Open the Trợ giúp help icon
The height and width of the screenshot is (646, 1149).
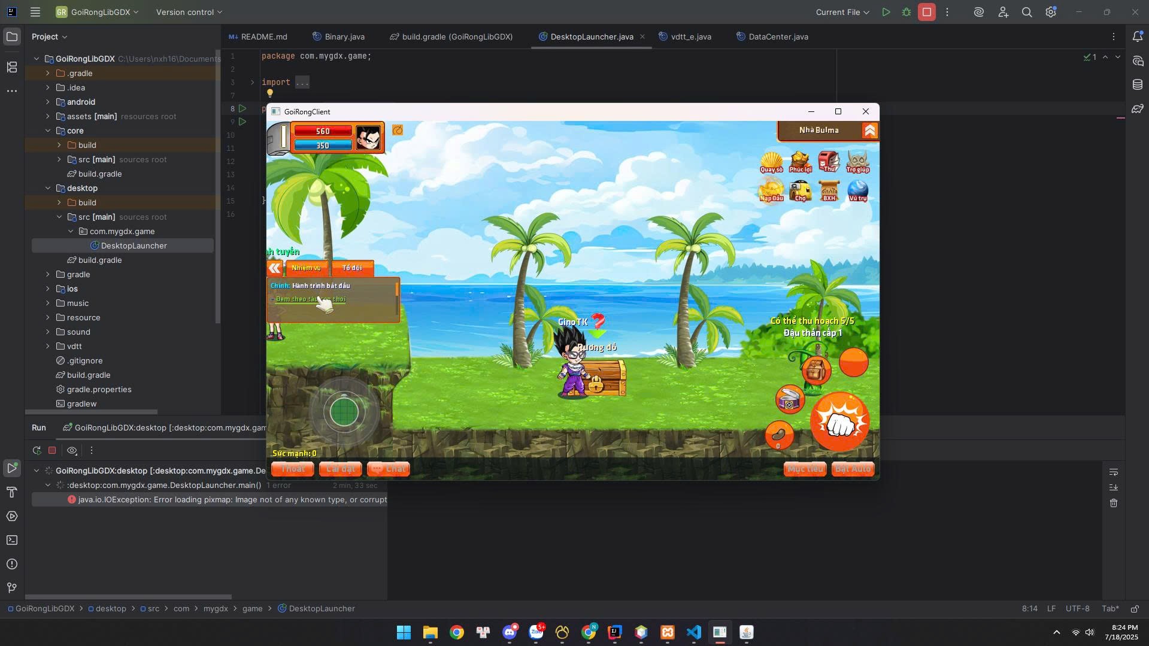[858, 162]
